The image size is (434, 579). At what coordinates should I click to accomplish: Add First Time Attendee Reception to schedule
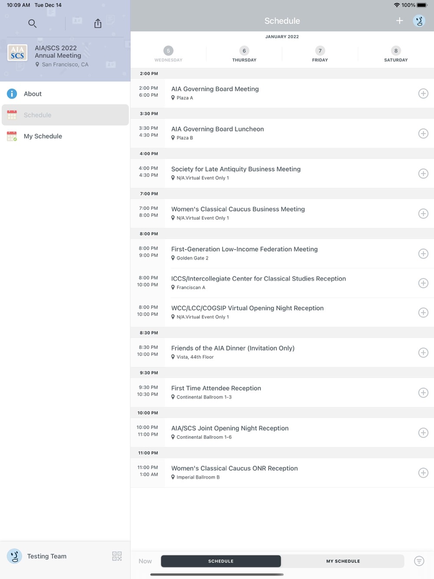coord(423,393)
